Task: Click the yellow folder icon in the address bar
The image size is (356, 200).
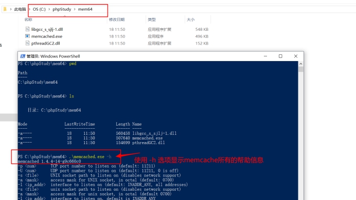Action: 5,9
